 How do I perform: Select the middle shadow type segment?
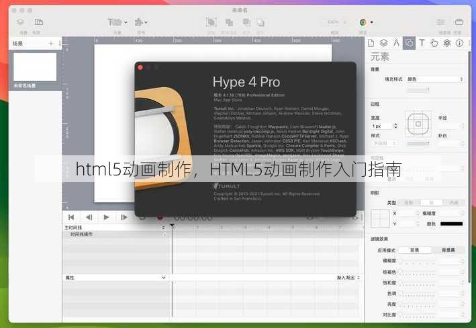pyautogui.click(x=431, y=202)
